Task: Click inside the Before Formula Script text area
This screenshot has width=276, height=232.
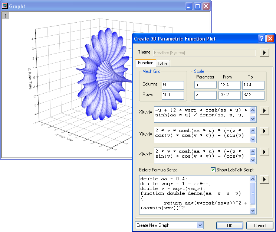Action: 195,194
